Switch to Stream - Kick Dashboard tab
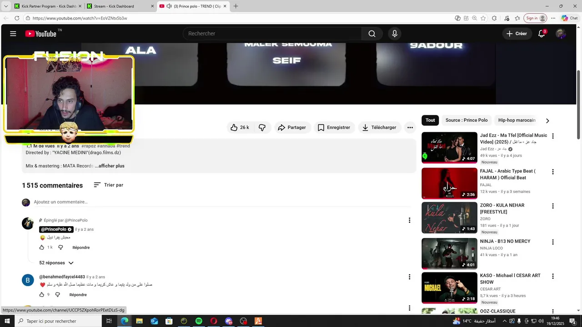This screenshot has height=327, width=582. point(120,6)
